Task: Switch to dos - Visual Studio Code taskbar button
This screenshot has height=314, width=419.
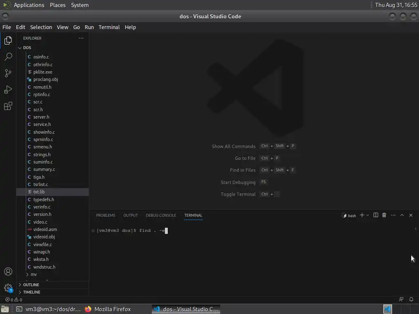Action: coord(186,309)
